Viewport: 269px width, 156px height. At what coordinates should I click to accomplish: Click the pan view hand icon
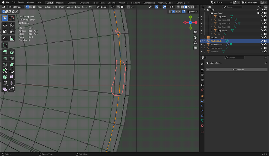point(195,37)
